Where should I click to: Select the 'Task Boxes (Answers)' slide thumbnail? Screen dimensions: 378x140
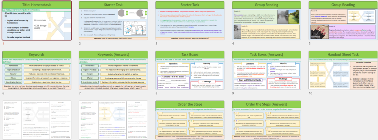point(266,70)
